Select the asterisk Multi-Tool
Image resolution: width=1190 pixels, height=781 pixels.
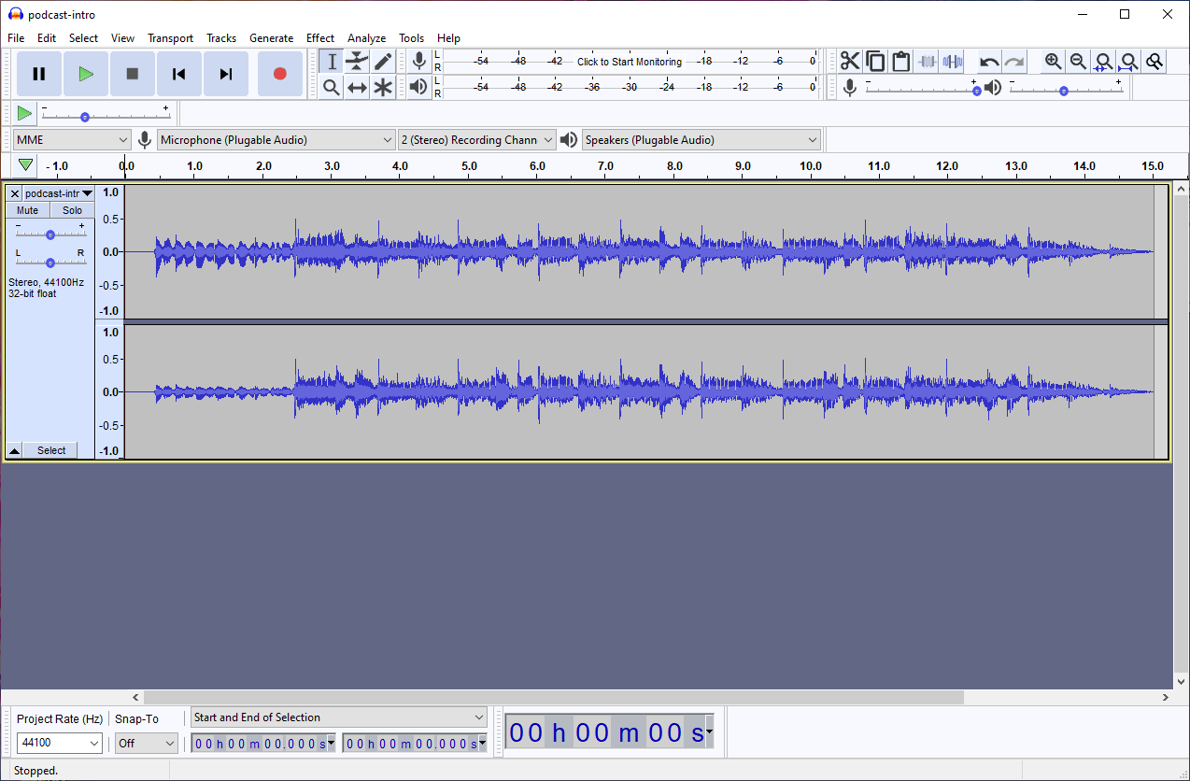pos(383,88)
